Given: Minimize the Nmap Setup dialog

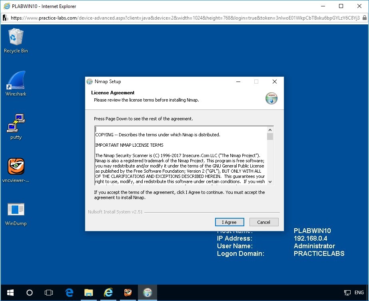Looking at the screenshot, I should pyautogui.click(x=238, y=82).
